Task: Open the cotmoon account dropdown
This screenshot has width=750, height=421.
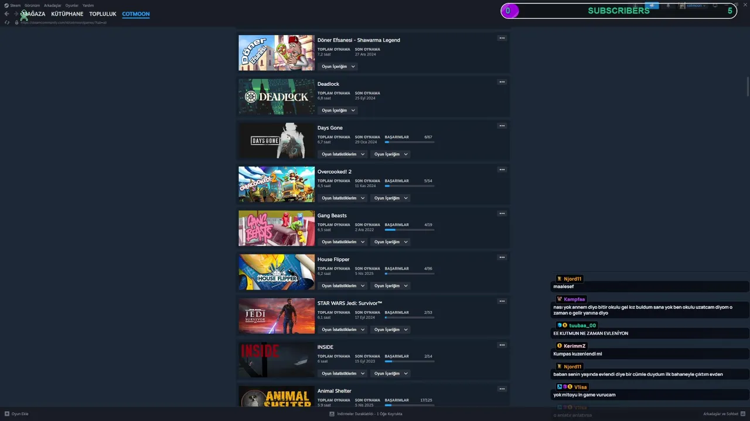Action: [696, 5]
